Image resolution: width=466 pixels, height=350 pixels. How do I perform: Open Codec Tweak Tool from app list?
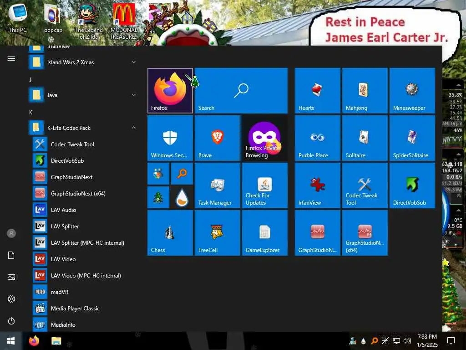point(84,144)
